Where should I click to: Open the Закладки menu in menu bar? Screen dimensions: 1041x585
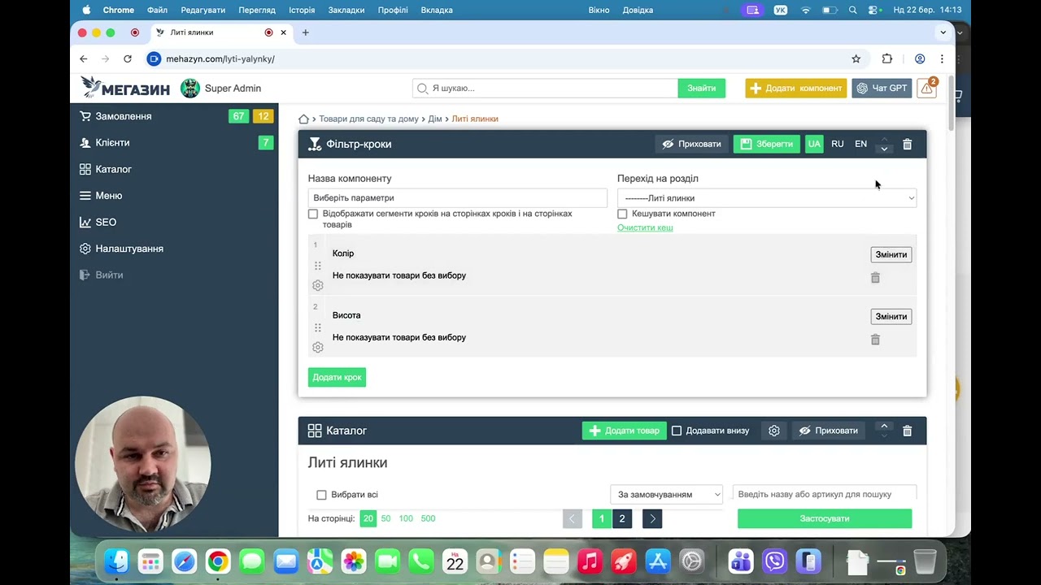[x=346, y=10]
